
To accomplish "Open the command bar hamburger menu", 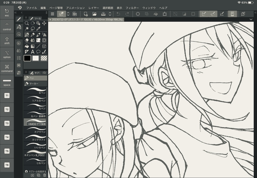I will (52, 14).
